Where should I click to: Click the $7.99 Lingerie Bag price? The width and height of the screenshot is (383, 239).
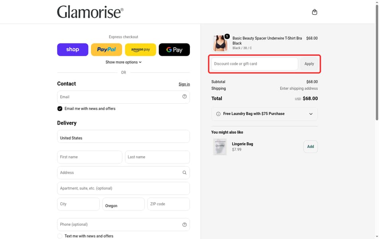coord(237,149)
